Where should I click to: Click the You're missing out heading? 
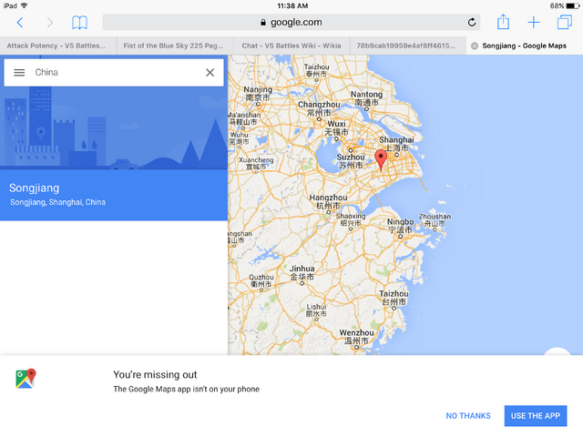155,374
